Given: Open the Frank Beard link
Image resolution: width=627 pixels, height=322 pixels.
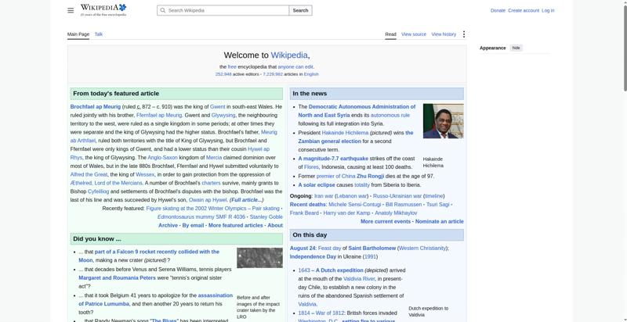Looking at the screenshot, I should [304, 213].
